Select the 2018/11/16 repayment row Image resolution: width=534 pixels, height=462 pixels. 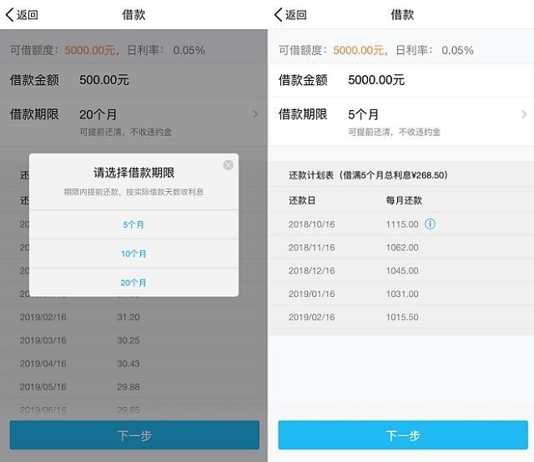pos(400,248)
